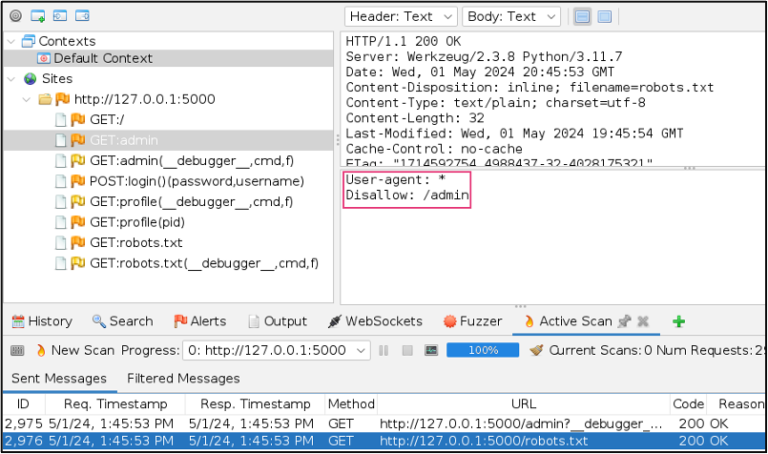Sort by the Code column header
This screenshot has width=768, height=454.
click(x=688, y=404)
